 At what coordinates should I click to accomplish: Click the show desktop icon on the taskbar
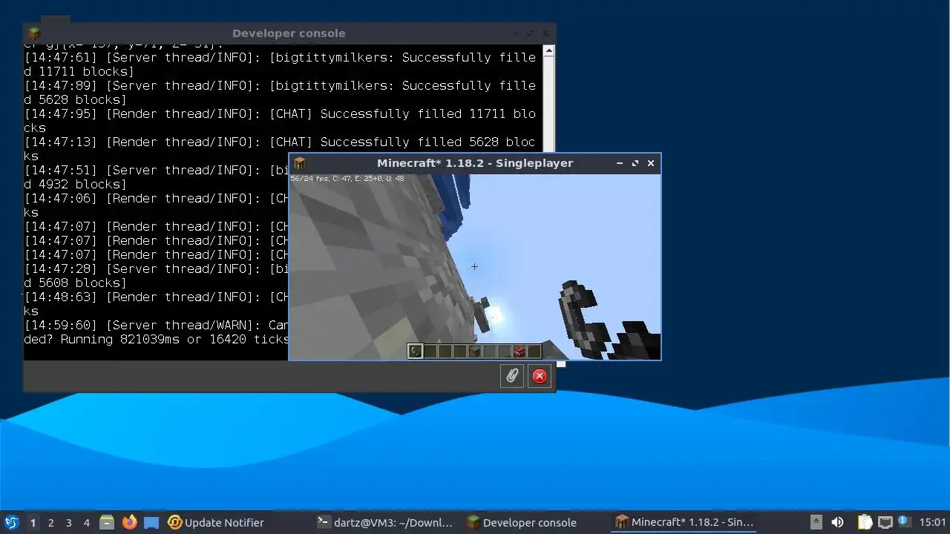coord(151,522)
